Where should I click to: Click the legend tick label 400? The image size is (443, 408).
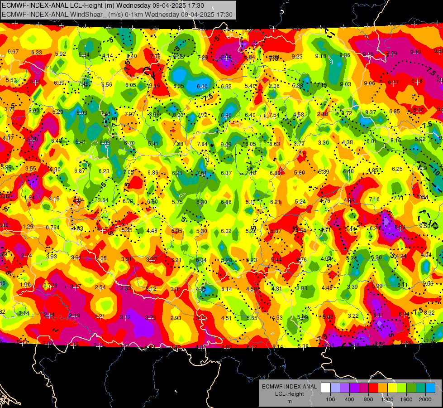pyautogui.click(x=349, y=399)
